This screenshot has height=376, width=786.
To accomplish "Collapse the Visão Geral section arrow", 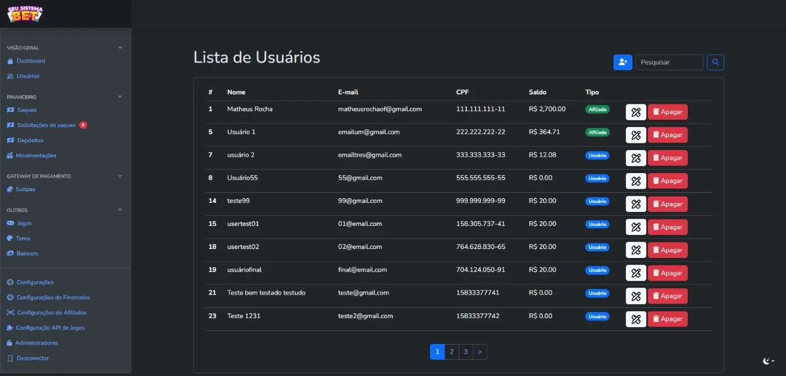I will 120,48.
